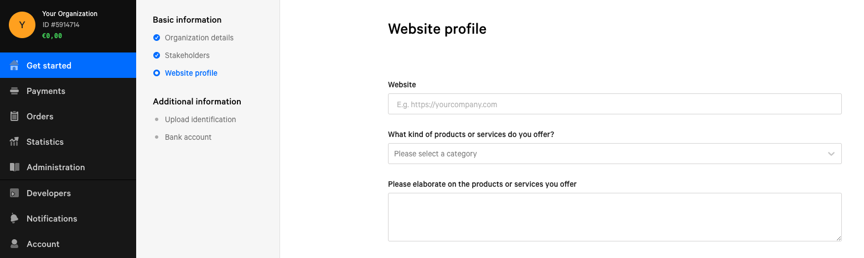
Task: Click the Statistics chart icon
Action: click(14, 141)
